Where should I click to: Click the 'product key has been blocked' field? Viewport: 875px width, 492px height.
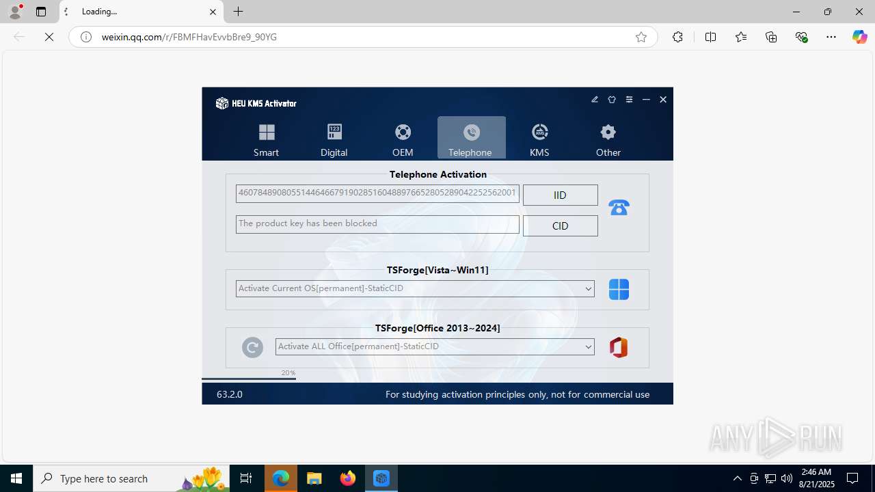pyautogui.click(x=377, y=224)
